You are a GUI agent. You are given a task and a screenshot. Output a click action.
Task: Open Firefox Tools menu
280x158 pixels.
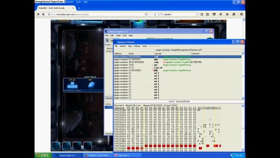78,2
